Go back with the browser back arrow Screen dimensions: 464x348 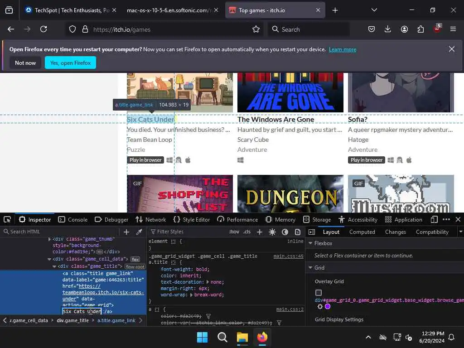(x=11, y=29)
